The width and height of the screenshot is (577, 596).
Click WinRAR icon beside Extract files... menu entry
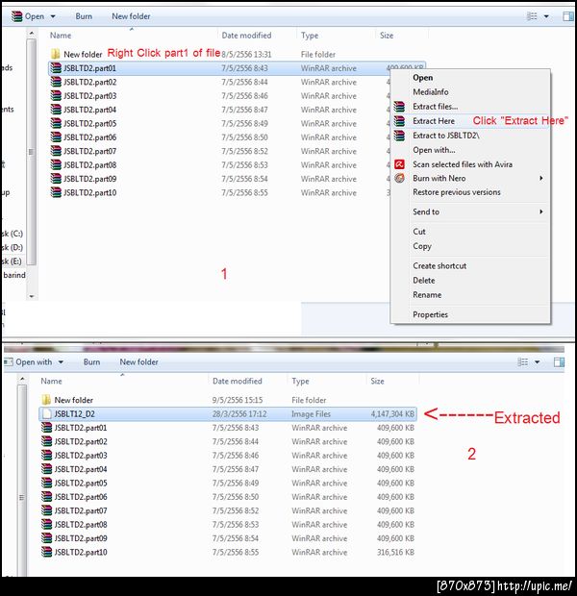tap(399, 107)
